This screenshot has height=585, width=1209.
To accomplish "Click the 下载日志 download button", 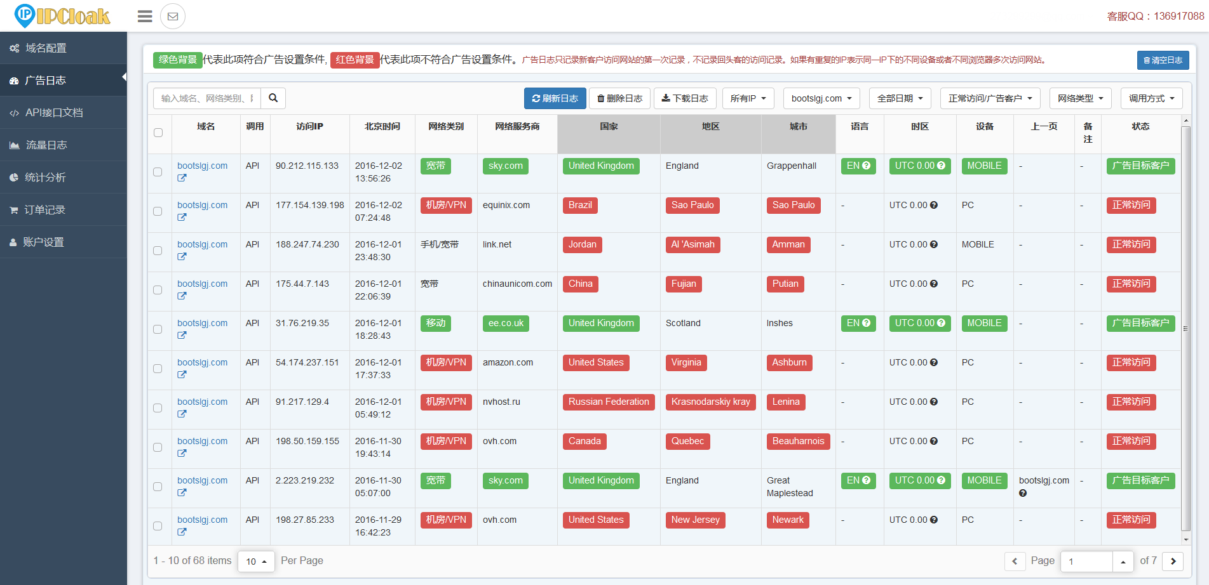I will [685, 98].
